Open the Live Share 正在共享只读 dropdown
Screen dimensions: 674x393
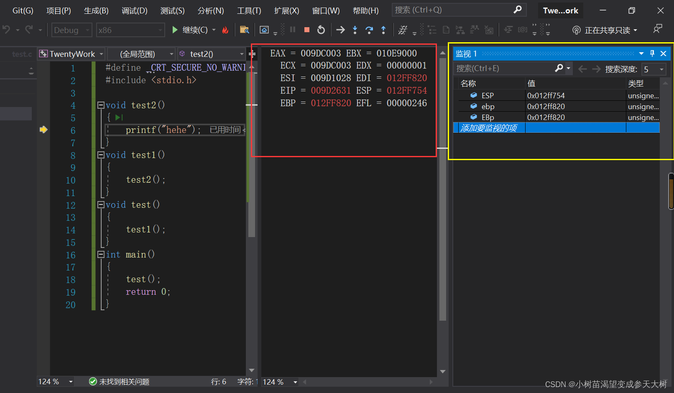coord(605,30)
